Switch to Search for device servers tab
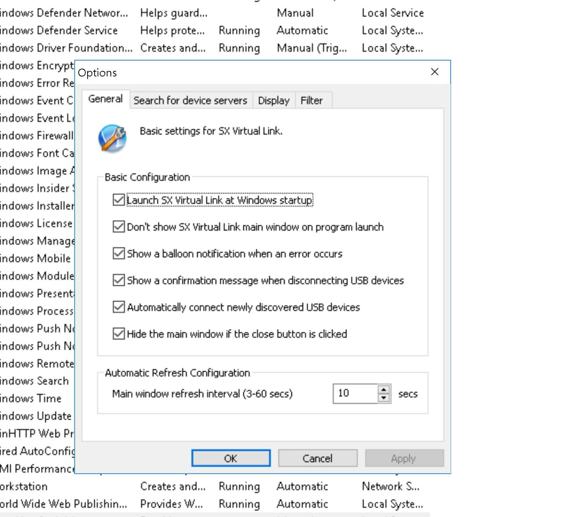Screen dimensions: 581x517 point(190,101)
